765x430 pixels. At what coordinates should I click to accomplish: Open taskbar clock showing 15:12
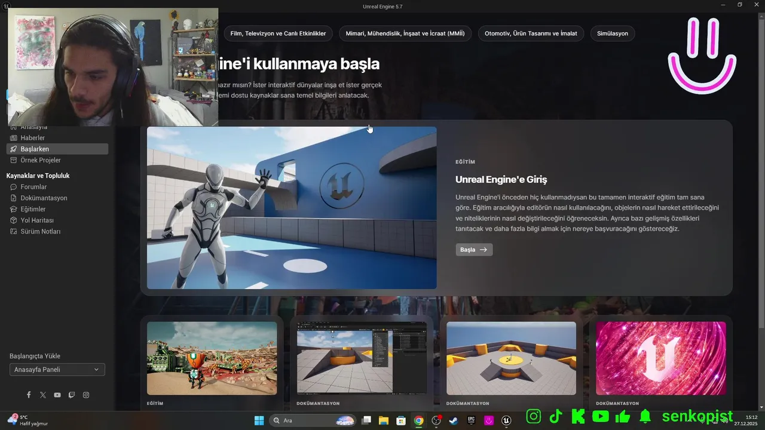pyautogui.click(x=747, y=420)
